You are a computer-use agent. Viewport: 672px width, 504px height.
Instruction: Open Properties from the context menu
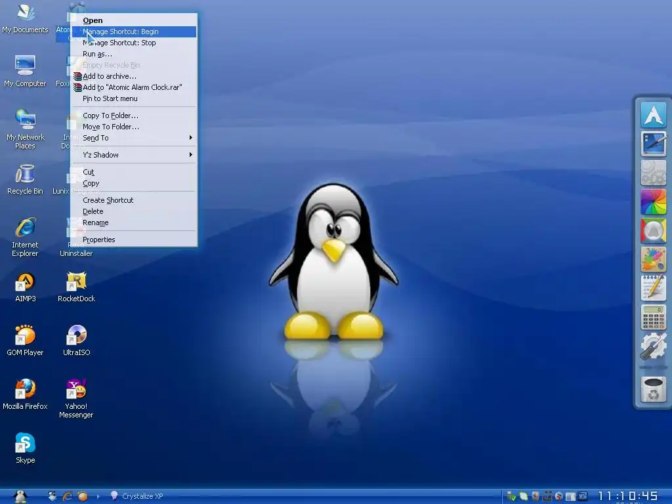(134, 240)
